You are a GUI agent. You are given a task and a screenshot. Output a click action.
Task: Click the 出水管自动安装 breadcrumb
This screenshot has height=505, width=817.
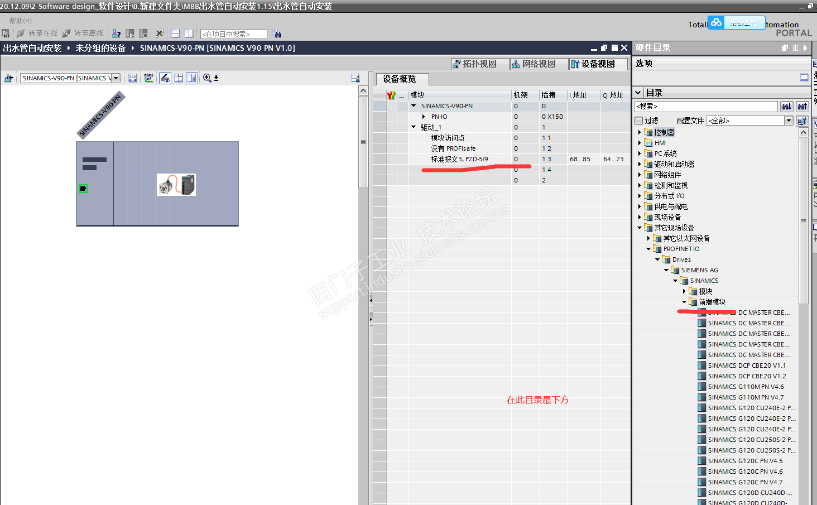pos(32,48)
